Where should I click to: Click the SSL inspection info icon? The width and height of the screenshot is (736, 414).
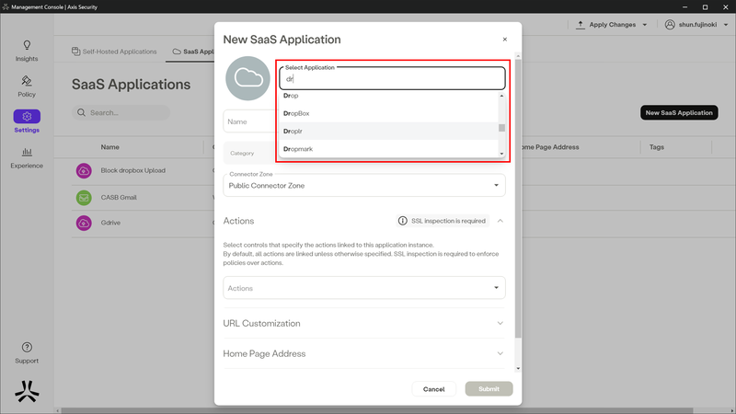point(402,221)
